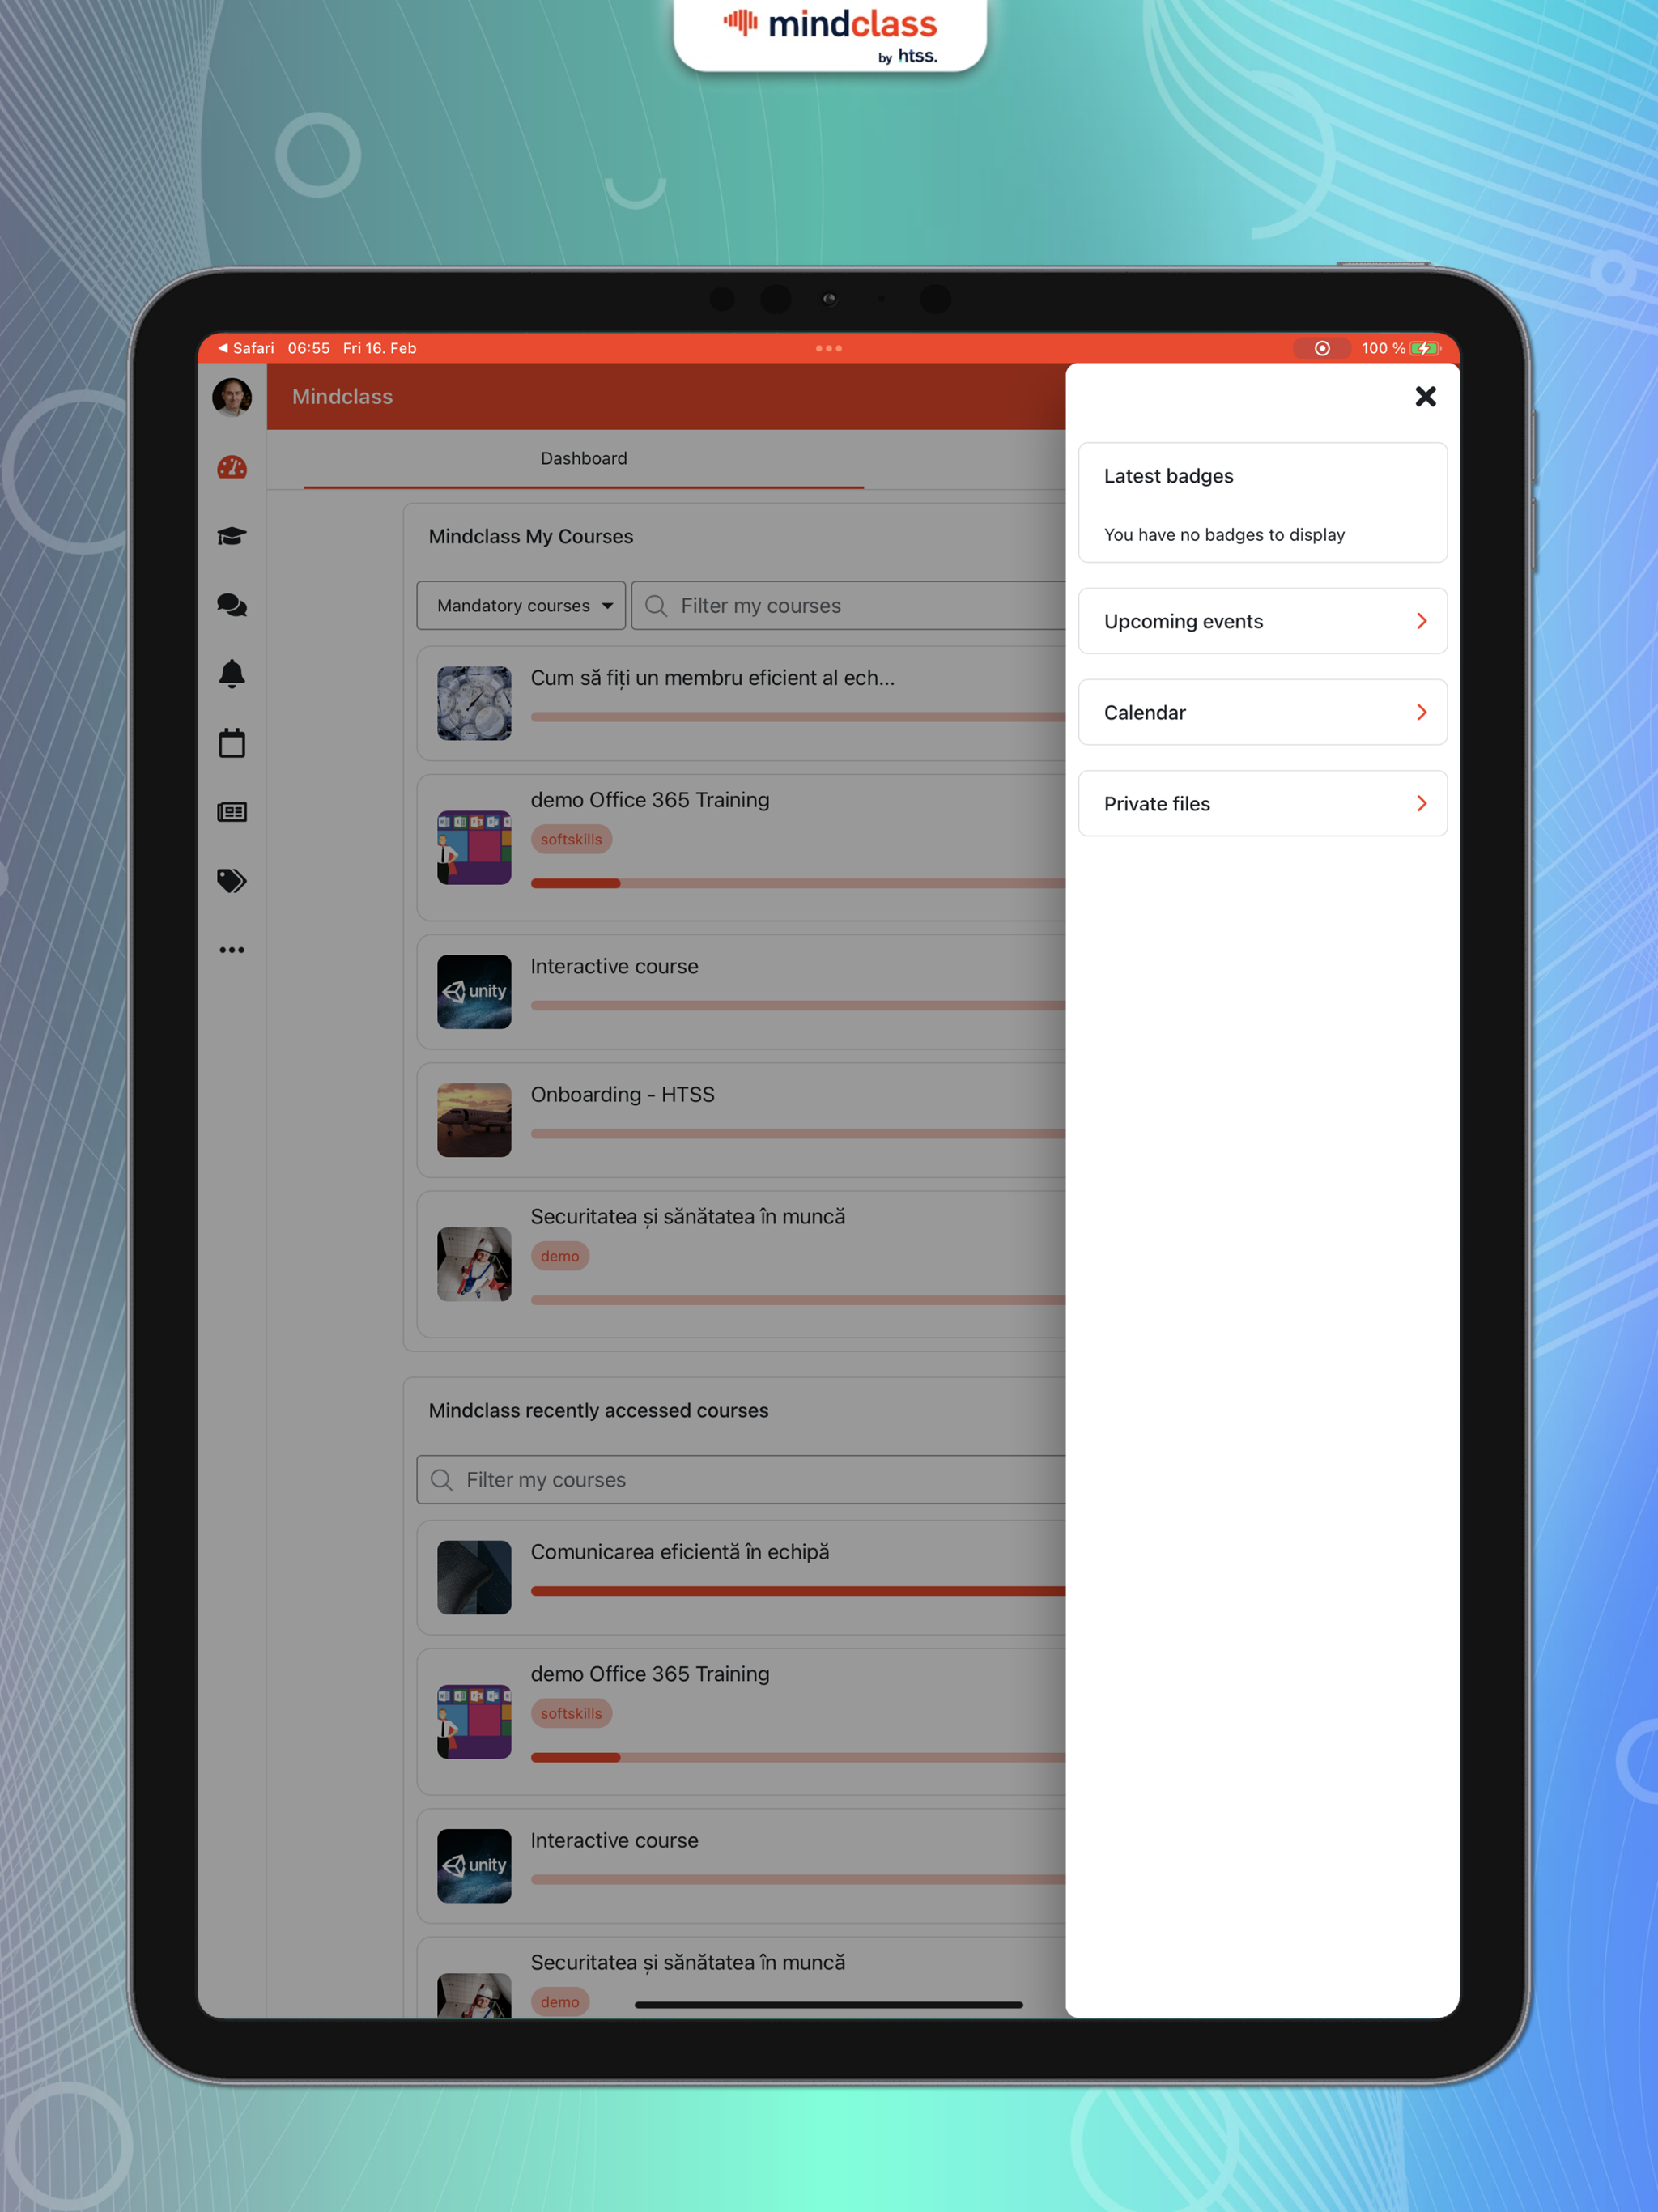1658x2212 pixels.
Task: Click unity thumbnail in My Courses
Action: click(474, 992)
